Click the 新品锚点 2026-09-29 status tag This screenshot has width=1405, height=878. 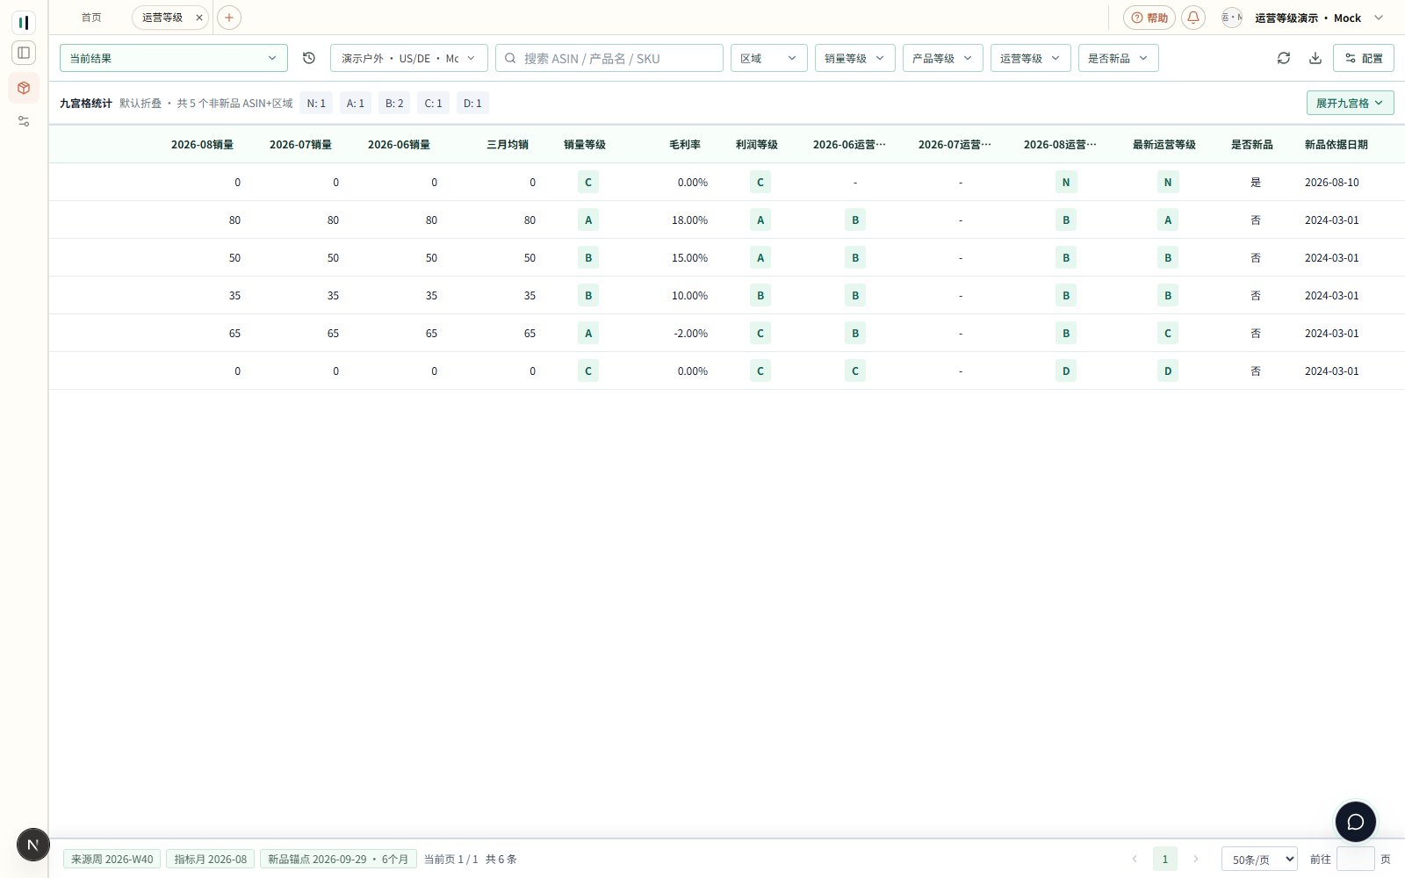pos(338,859)
